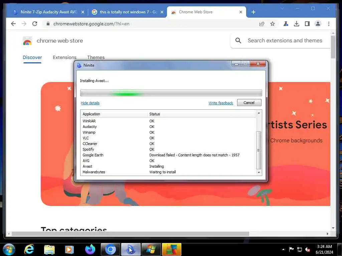The height and width of the screenshot is (256, 342).
Task: Click the AVG installer taskbar button
Action: (x=172, y=249)
